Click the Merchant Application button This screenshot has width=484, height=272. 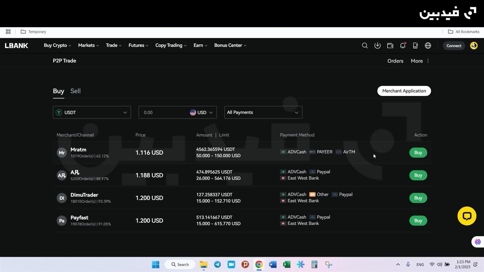pos(404,91)
